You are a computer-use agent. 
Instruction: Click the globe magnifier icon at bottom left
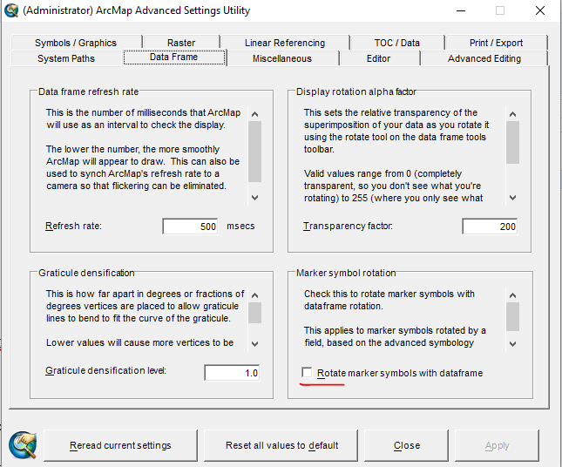(22, 444)
